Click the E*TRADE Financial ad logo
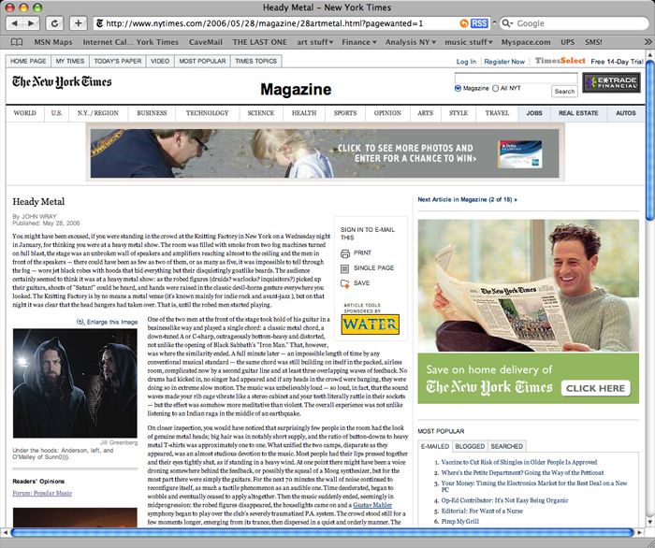The image size is (655, 548). [612, 82]
